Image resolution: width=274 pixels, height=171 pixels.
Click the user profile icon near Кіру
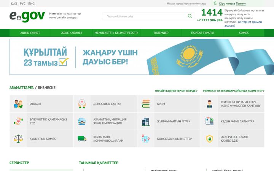tap(215, 3)
